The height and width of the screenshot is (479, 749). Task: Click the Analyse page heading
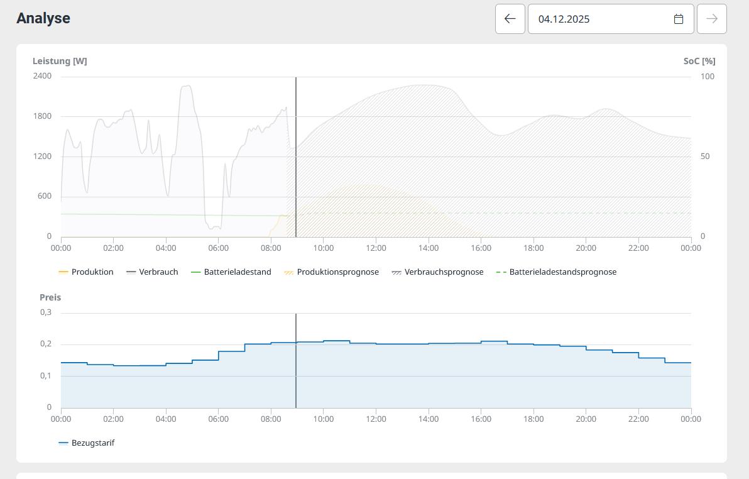coord(43,18)
